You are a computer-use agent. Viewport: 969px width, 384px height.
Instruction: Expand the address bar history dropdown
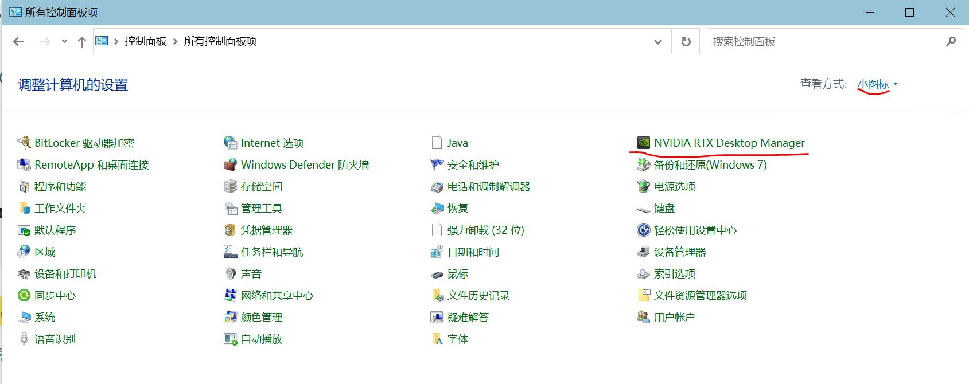click(658, 42)
